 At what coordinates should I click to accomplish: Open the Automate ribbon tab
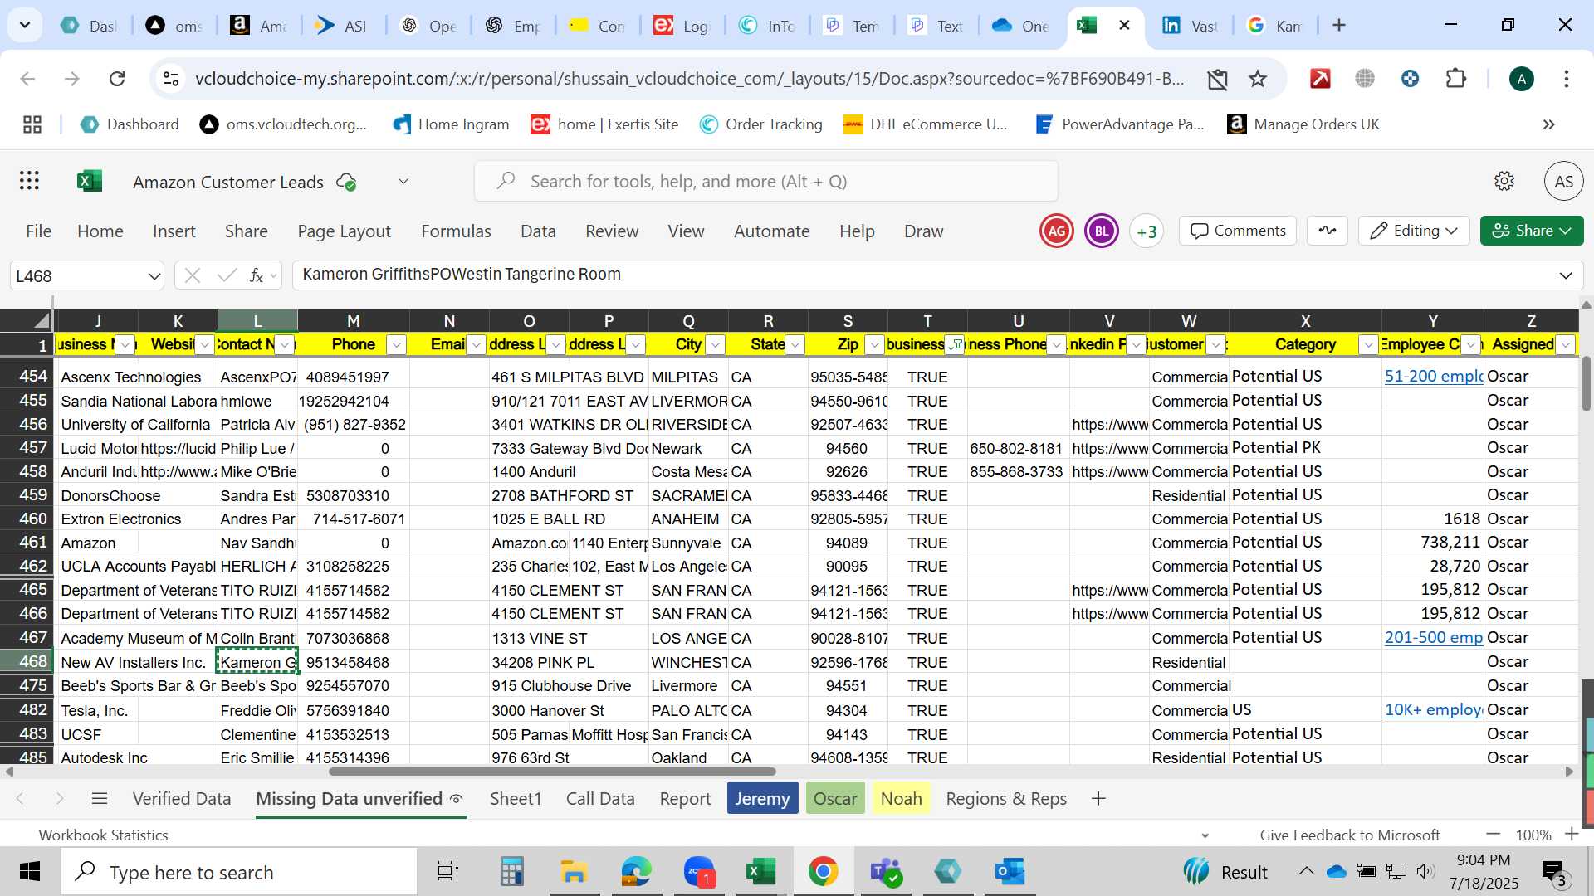771,231
